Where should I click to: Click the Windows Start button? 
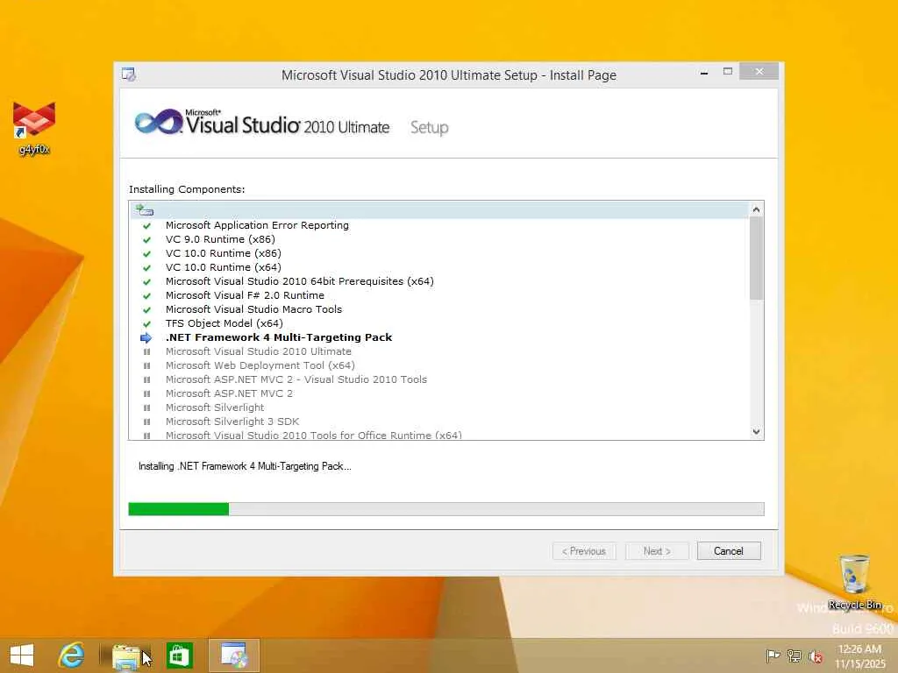[22, 655]
